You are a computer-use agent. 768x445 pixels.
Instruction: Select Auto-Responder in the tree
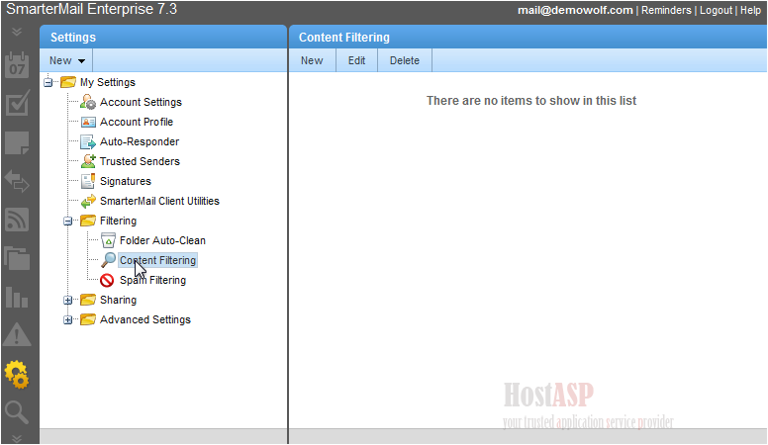140,141
